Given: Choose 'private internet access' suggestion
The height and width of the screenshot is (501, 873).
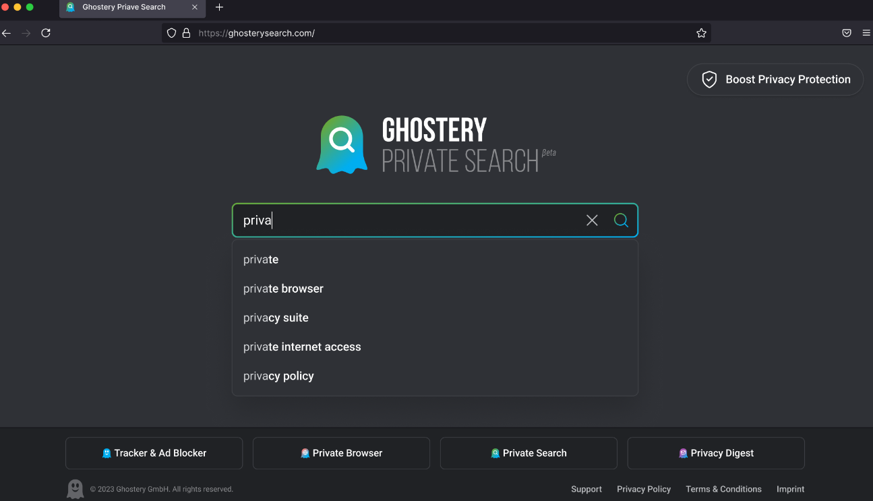Looking at the screenshot, I should 435,347.
